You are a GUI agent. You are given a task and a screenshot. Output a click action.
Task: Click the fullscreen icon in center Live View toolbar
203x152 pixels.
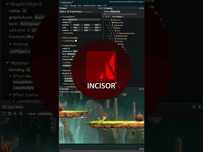pyautogui.click(x=60, y=92)
